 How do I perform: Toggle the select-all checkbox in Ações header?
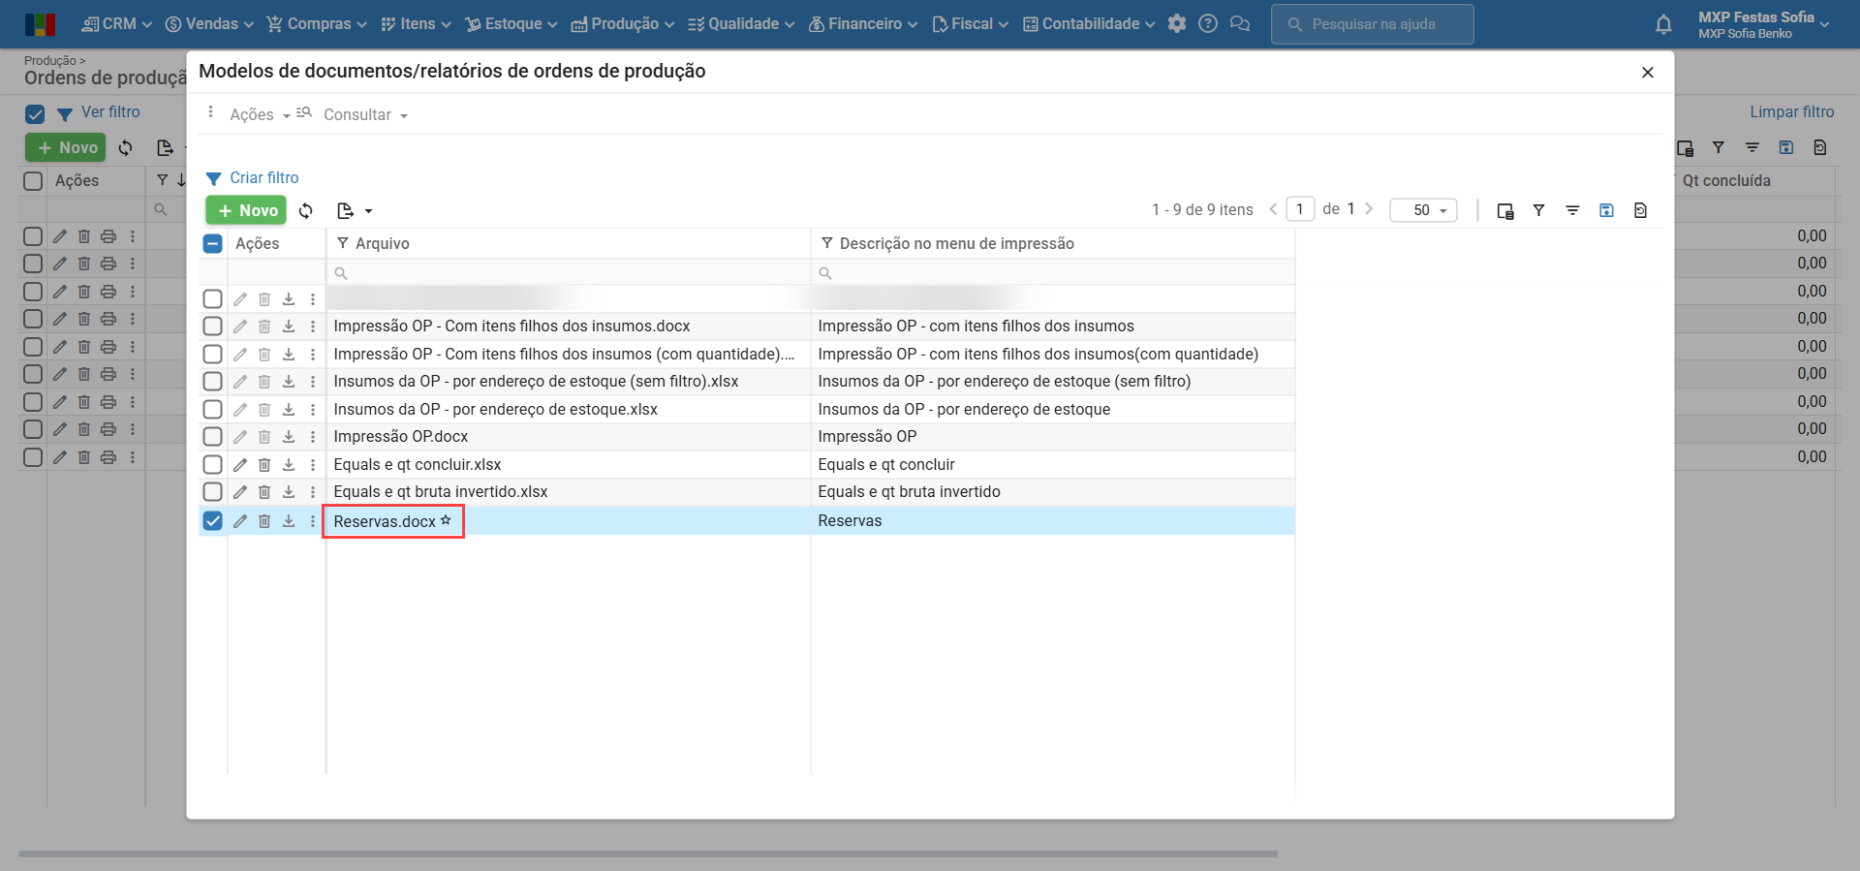(x=213, y=244)
